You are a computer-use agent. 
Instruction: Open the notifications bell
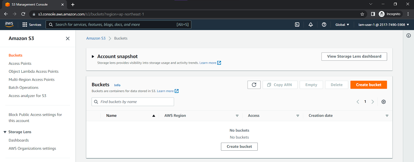click(x=310, y=25)
